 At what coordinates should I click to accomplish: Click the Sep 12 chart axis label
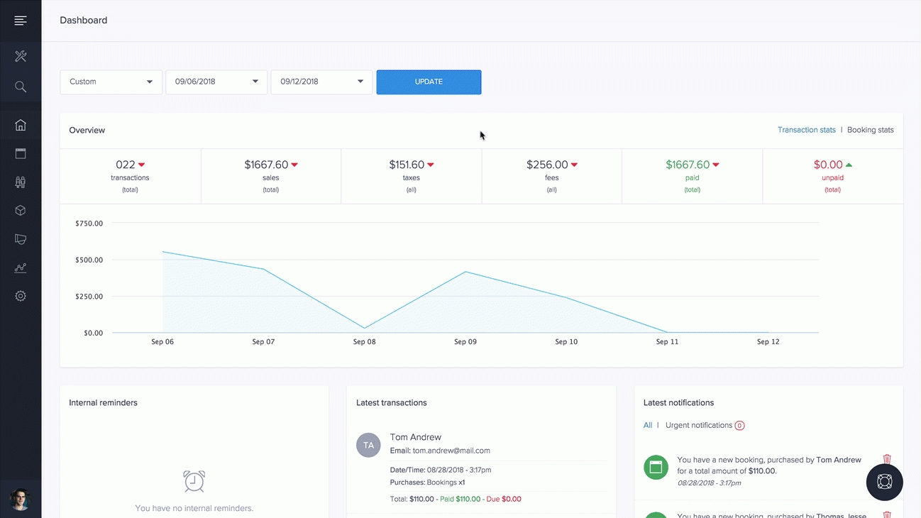click(768, 342)
